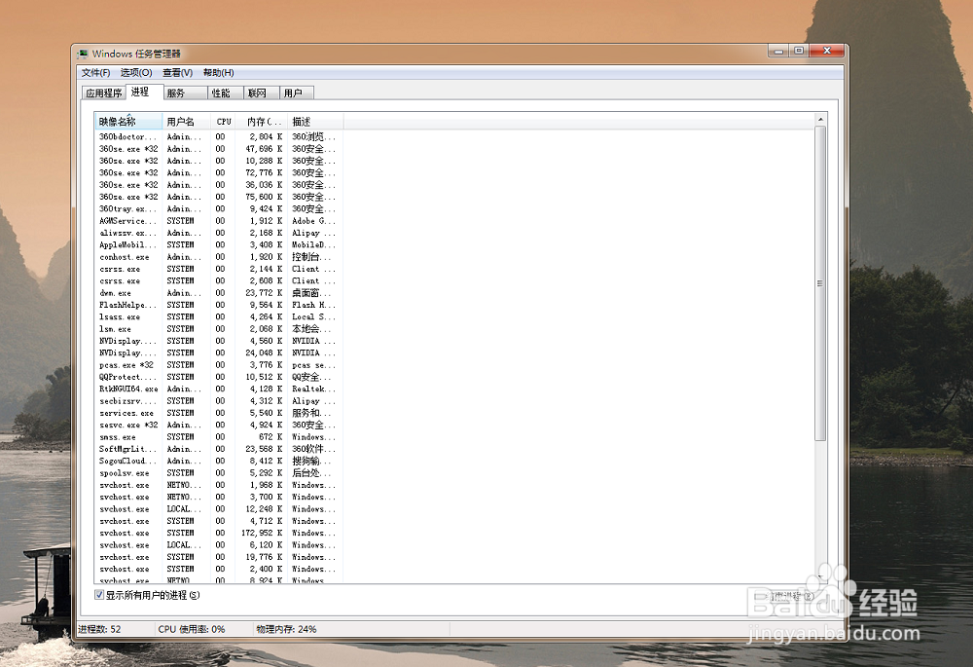Screen dimensions: 973x667
Task: Close the Task Manager window
Action: [826, 51]
